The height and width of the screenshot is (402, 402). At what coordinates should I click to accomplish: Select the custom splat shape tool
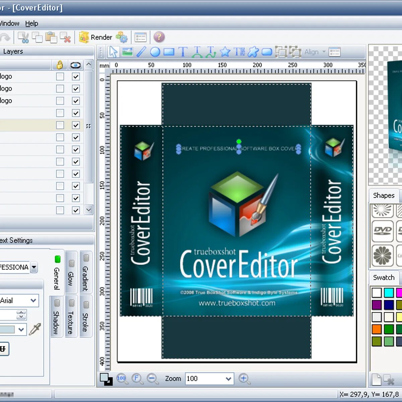coord(253,52)
